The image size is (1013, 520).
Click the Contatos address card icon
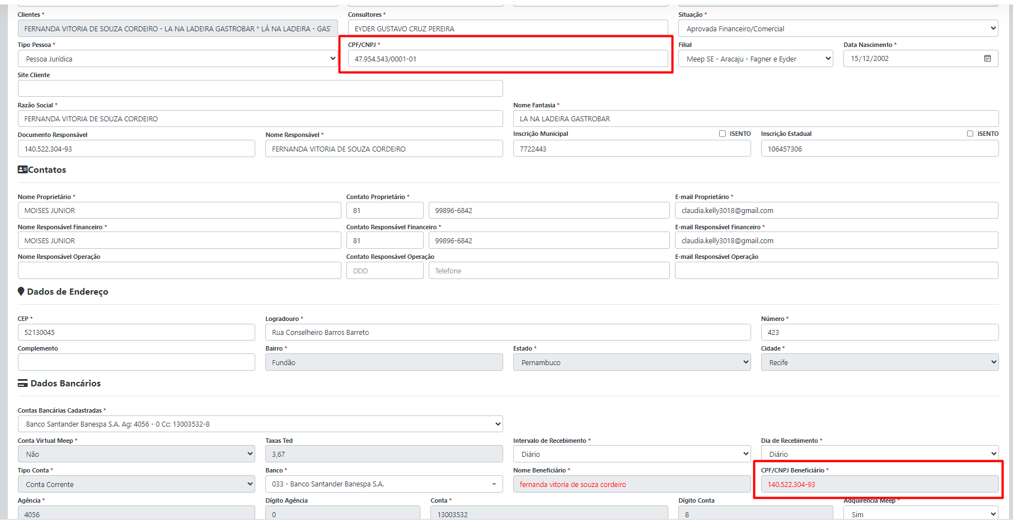tap(22, 169)
